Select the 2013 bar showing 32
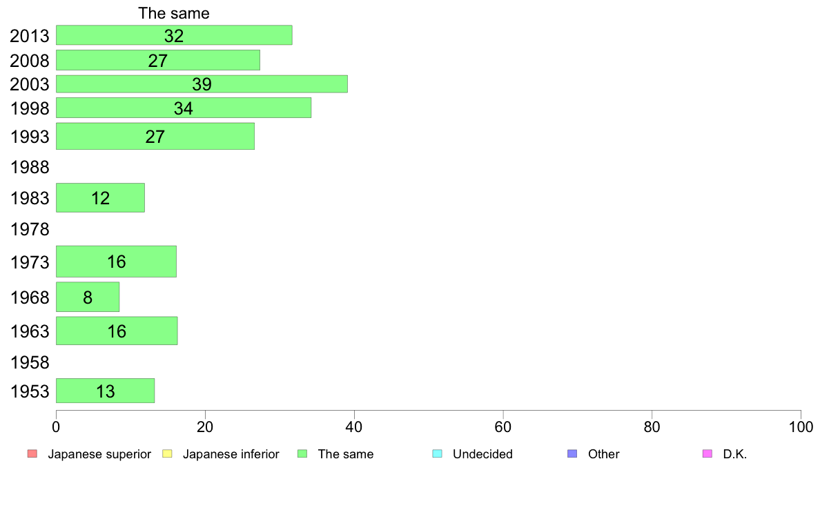This screenshot has width=820, height=508. pos(174,35)
